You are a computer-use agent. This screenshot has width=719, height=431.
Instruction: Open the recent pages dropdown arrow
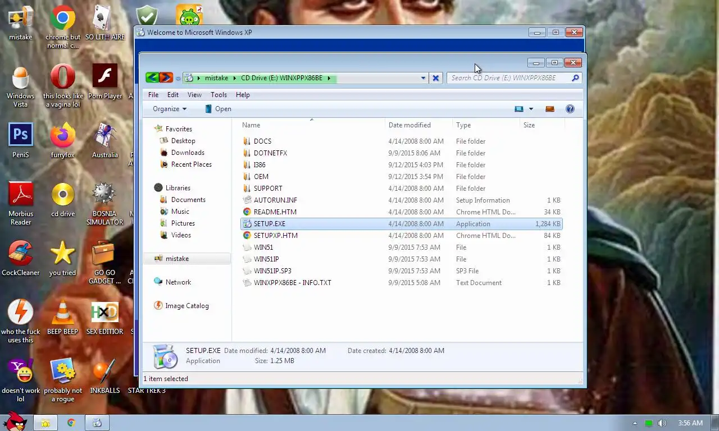178,79
